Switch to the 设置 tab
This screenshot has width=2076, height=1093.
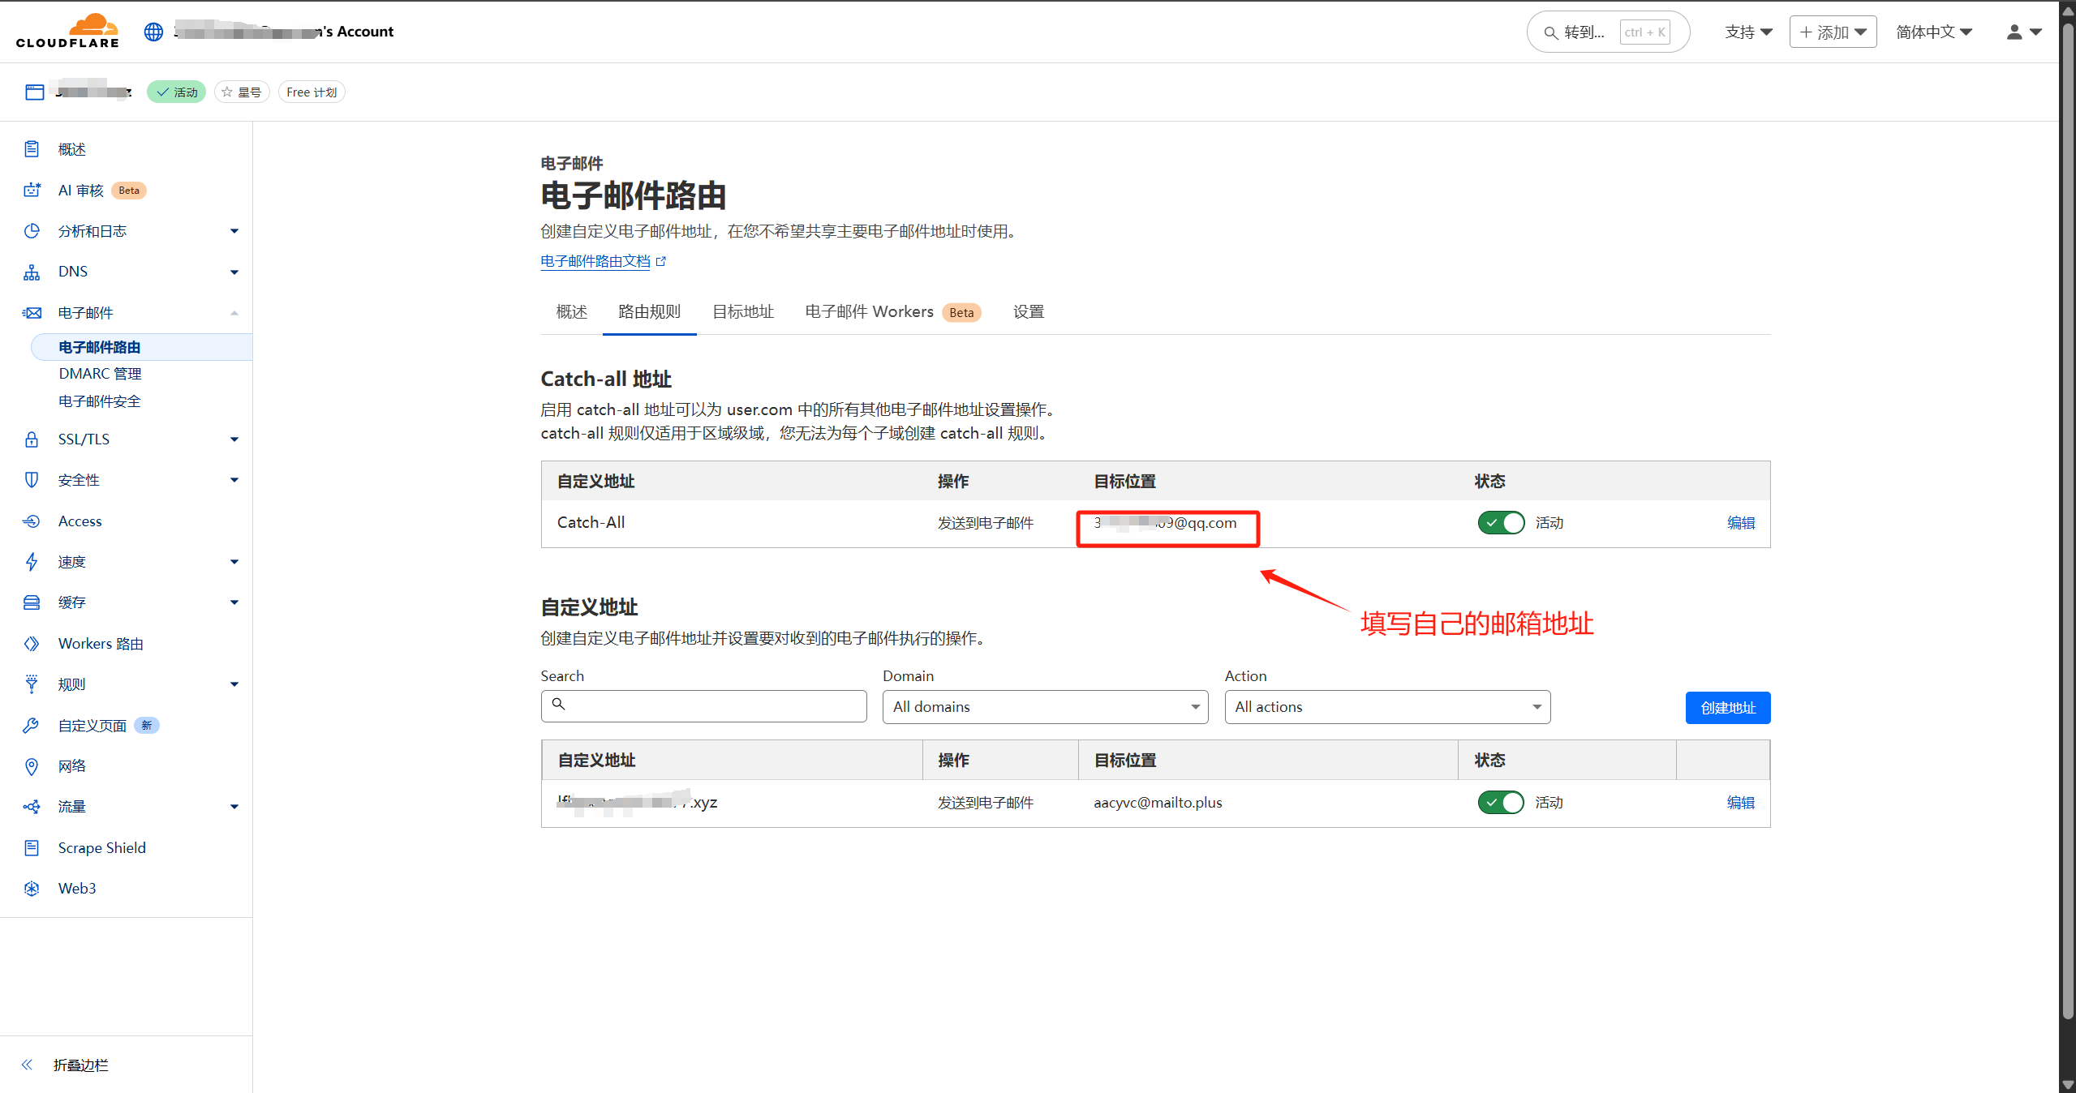tap(1028, 312)
